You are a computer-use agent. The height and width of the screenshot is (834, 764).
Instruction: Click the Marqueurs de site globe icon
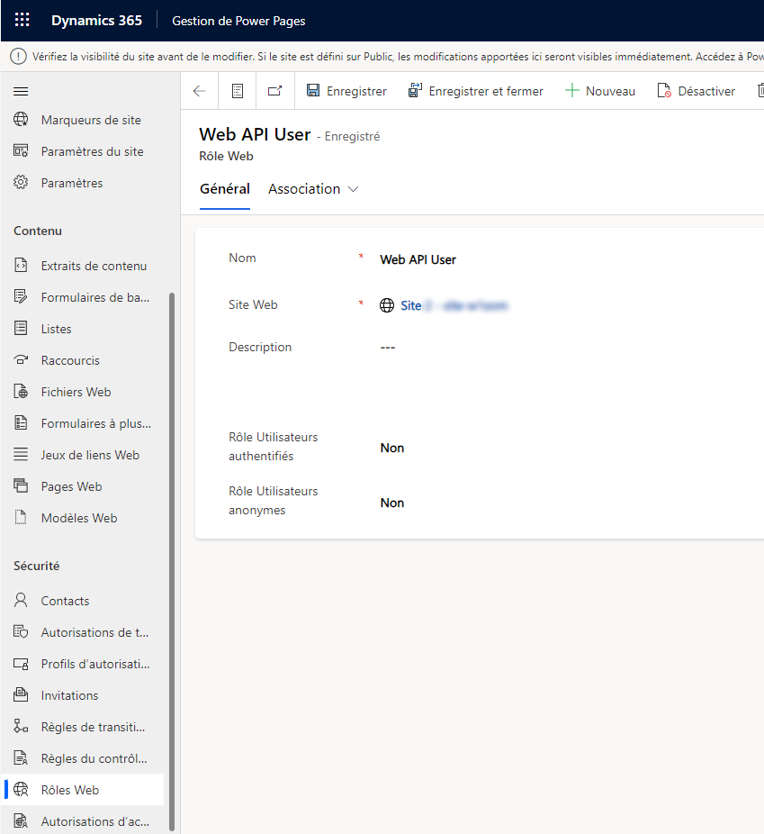21,120
